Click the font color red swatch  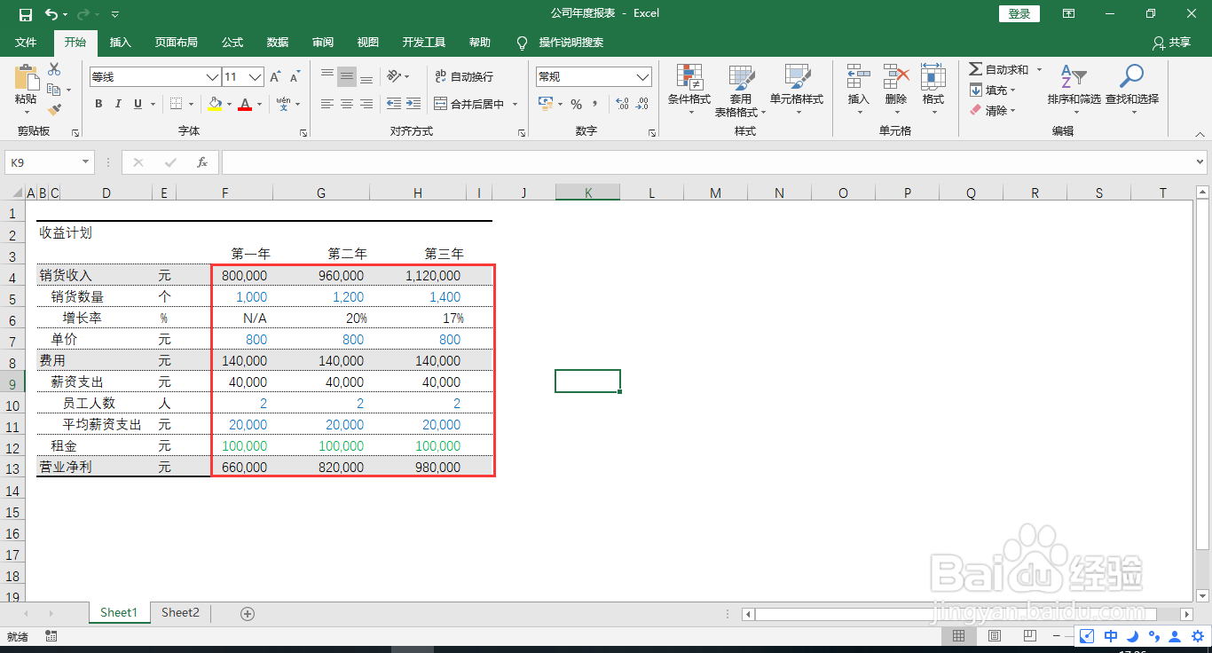(x=245, y=107)
